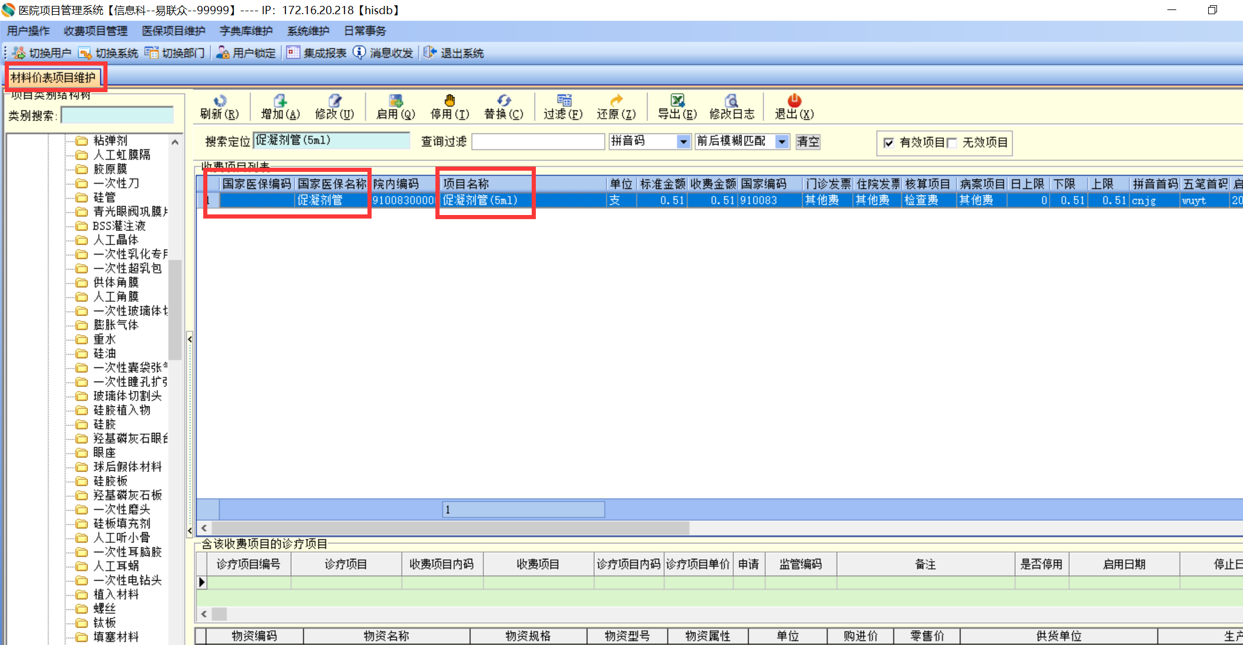The width and height of the screenshot is (1243, 645).
Task: Click the 导出(E) Excel export icon
Action: tap(678, 100)
